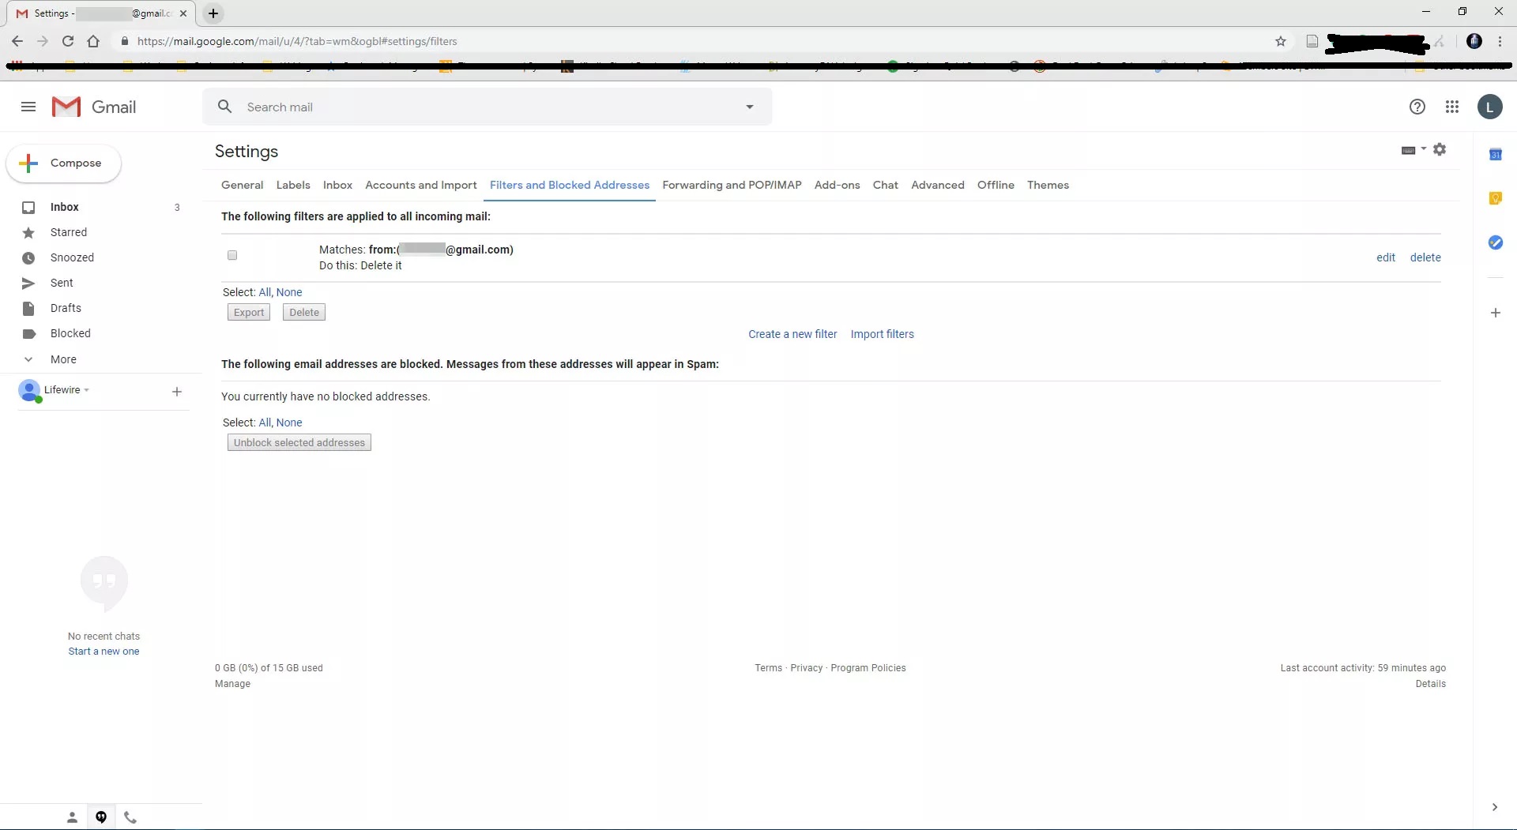This screenshot has width=1517, height=830.
Task: Open Google Calendar in side panel
Action: point(1495,155)
